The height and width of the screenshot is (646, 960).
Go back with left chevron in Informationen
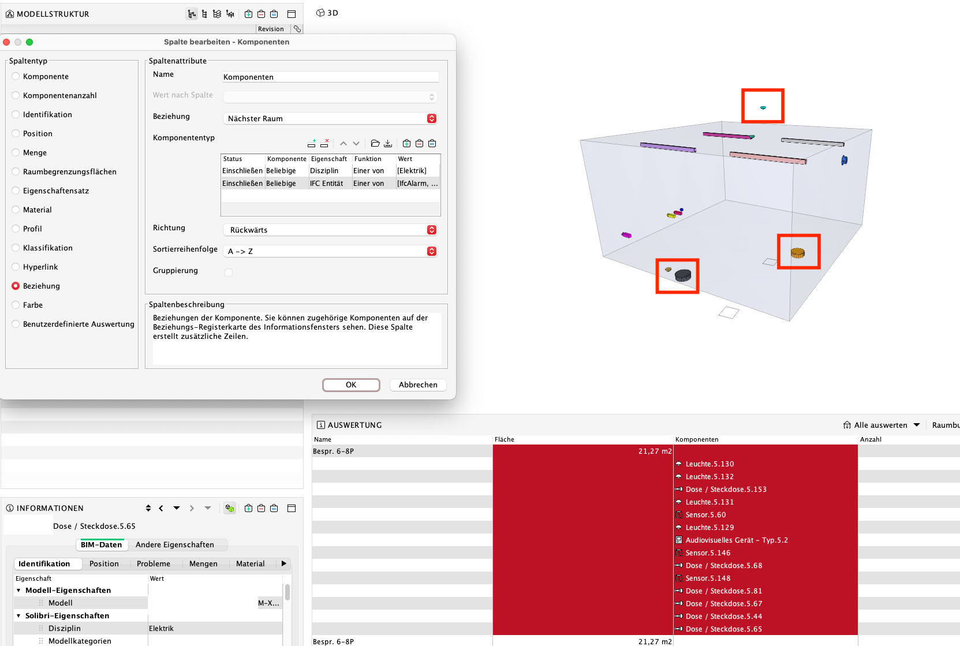pyautogui.click(x=161, y=508)
